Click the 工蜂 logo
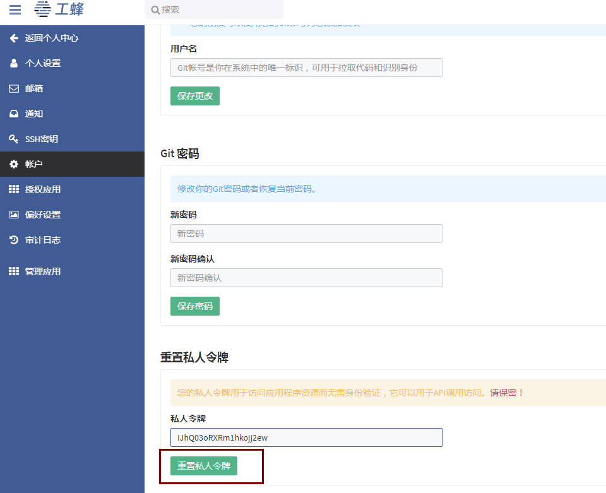This screenshot has height=493, width=606. tap(59, 9)
